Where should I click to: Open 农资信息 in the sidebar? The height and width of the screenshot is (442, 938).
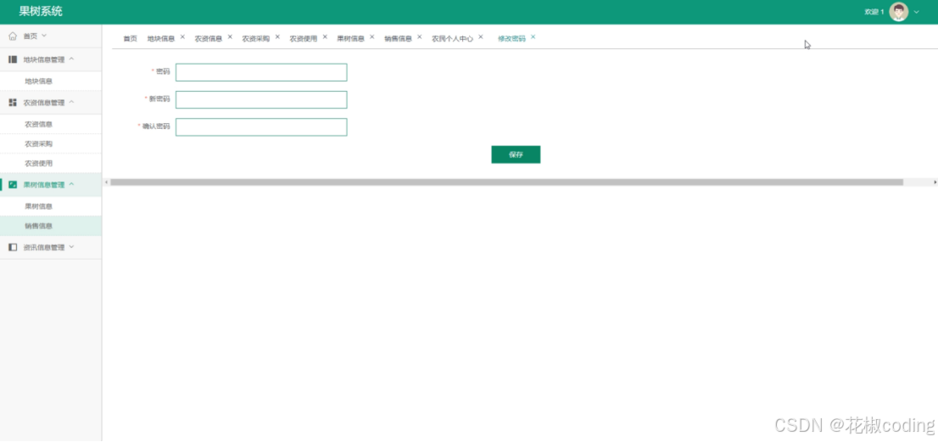(51, 125)
